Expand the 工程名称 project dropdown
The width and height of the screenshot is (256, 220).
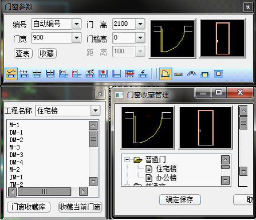95,111
